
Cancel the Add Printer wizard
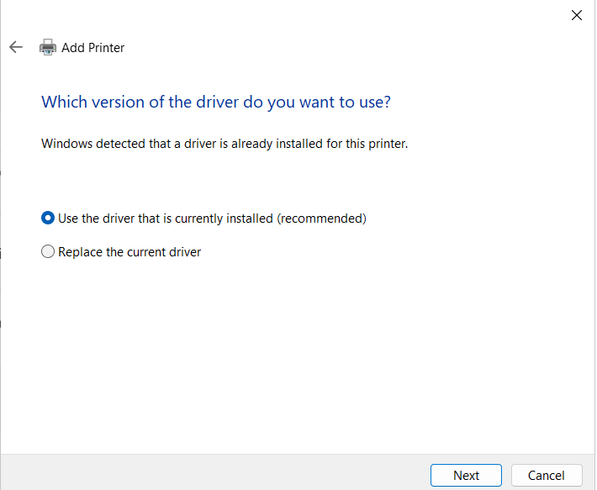pyautogui.click(x=547, y=476)
